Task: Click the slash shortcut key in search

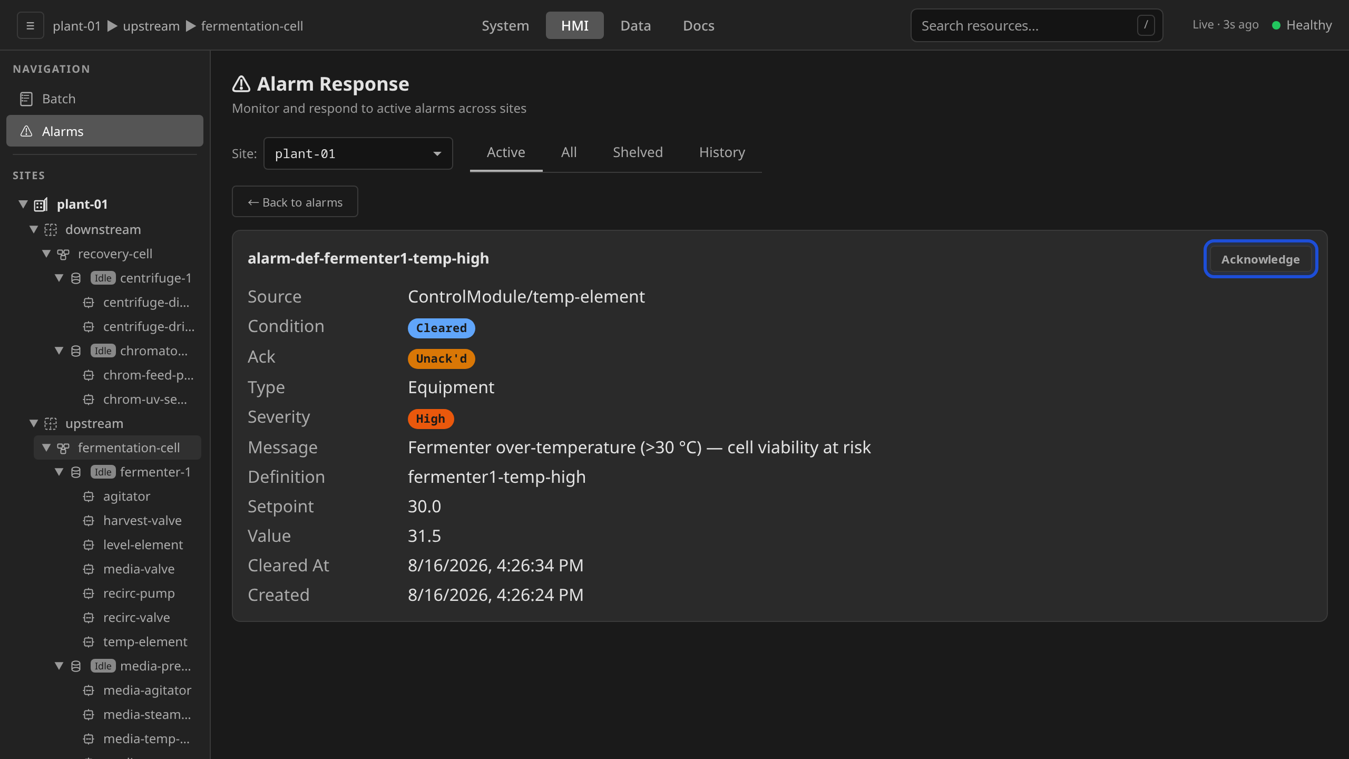Action: pyautogui.click(x=1146, y=25)
